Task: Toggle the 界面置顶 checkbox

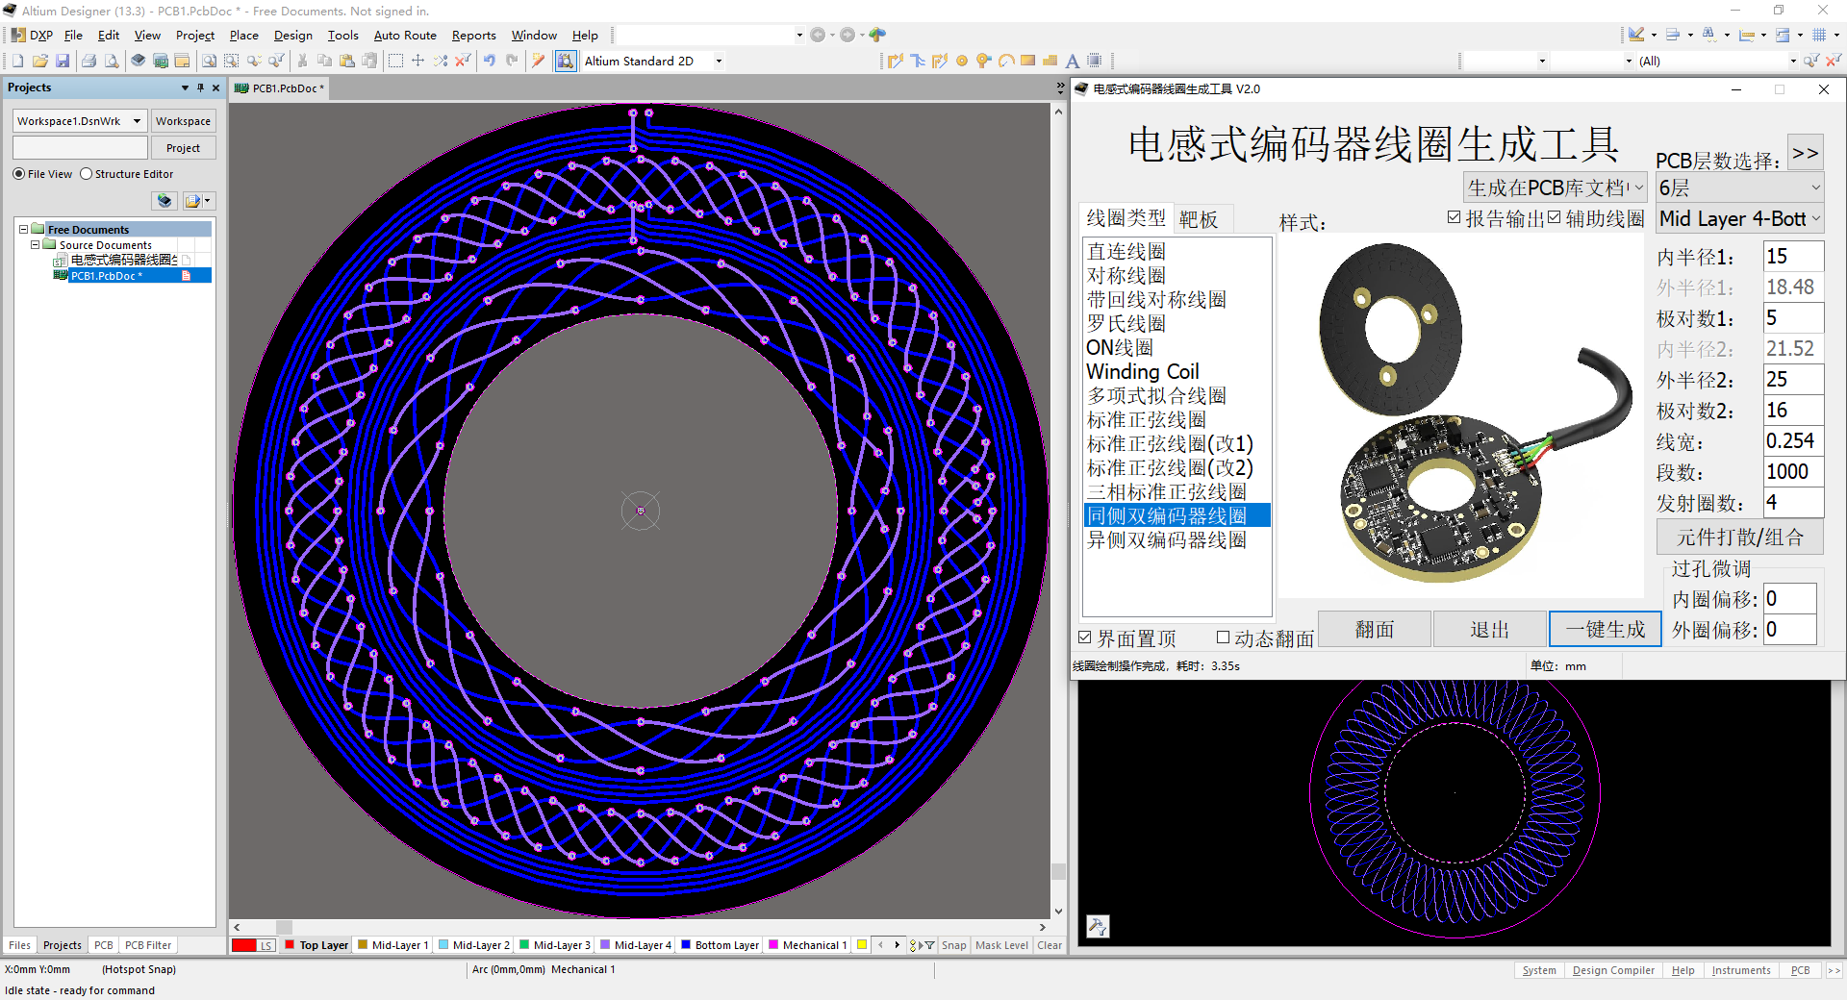Action: pyautogui.click(x=1085, y=637)
